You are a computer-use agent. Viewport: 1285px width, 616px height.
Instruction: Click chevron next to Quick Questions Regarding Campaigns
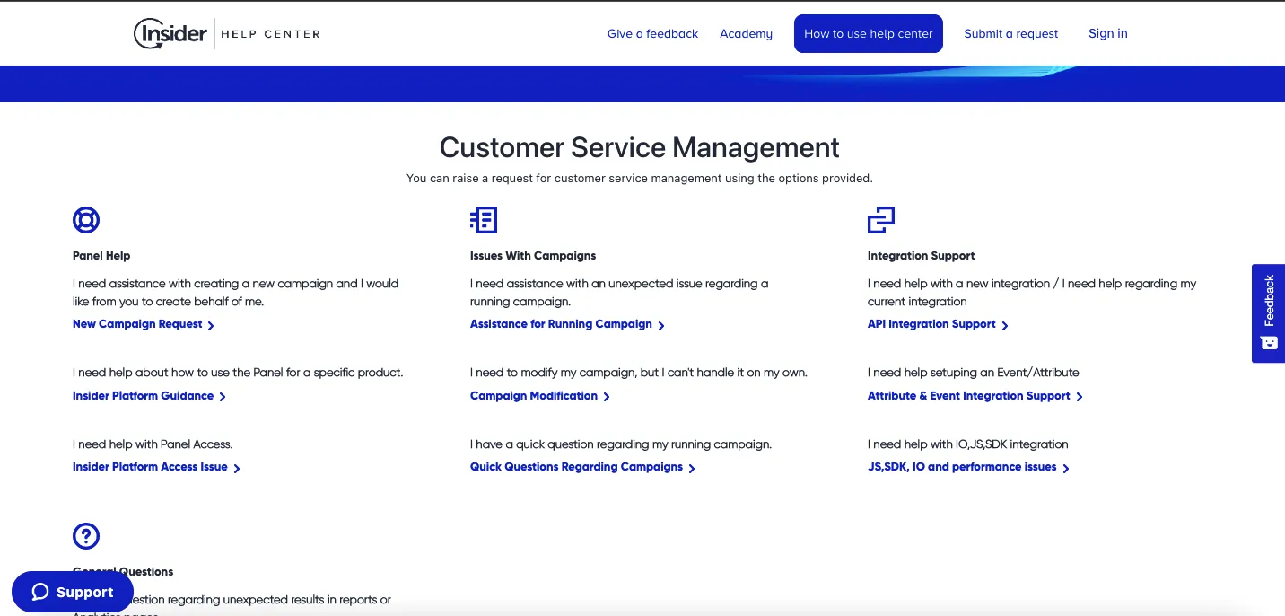pyautogui.click(x=692, y=468)
